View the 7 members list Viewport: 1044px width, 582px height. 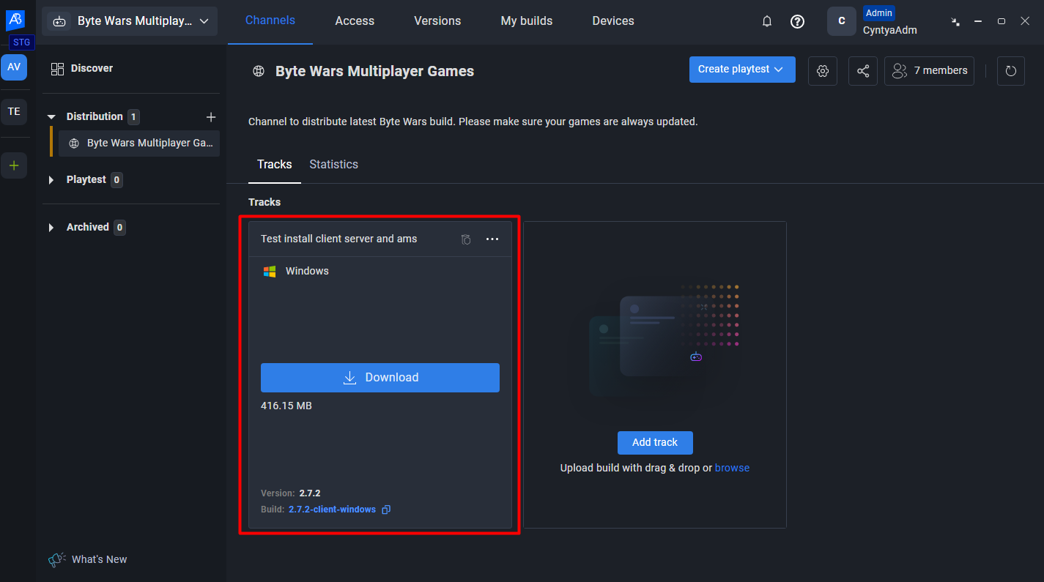[x=929, y=71]
